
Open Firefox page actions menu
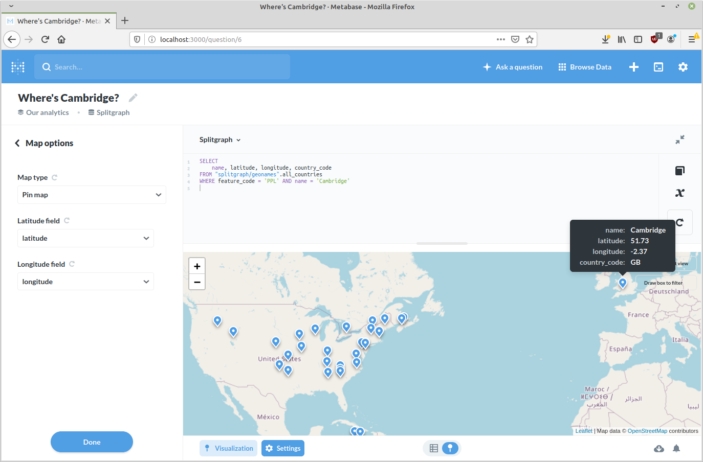pos(501,39)
